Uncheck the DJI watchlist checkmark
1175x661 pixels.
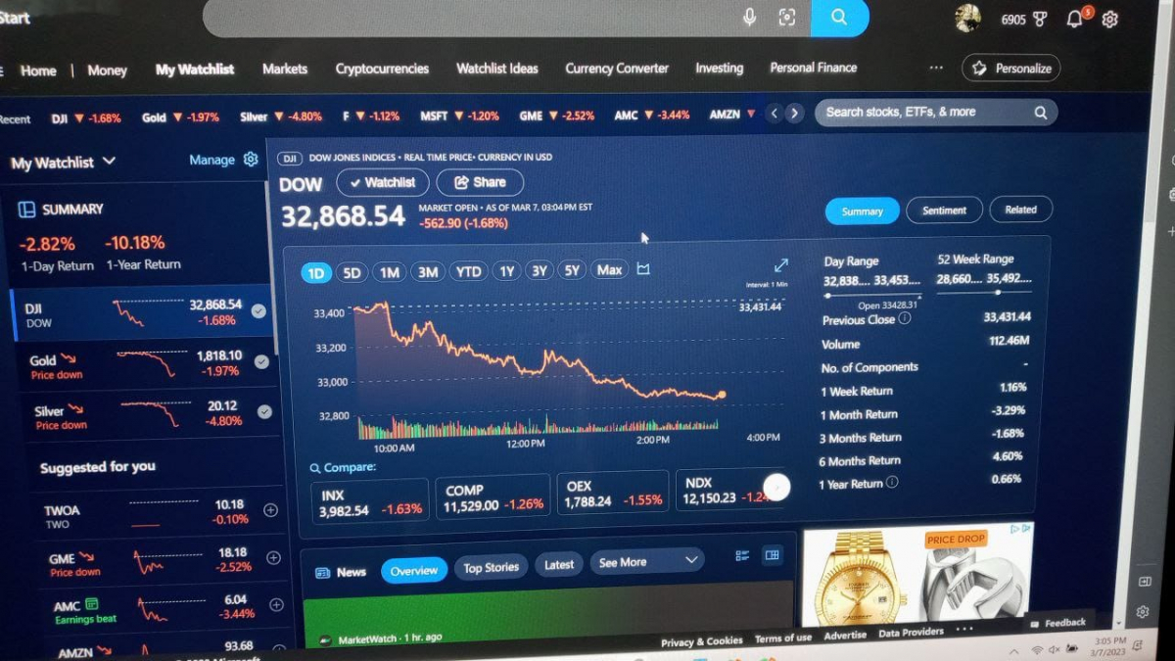[258, 311]
